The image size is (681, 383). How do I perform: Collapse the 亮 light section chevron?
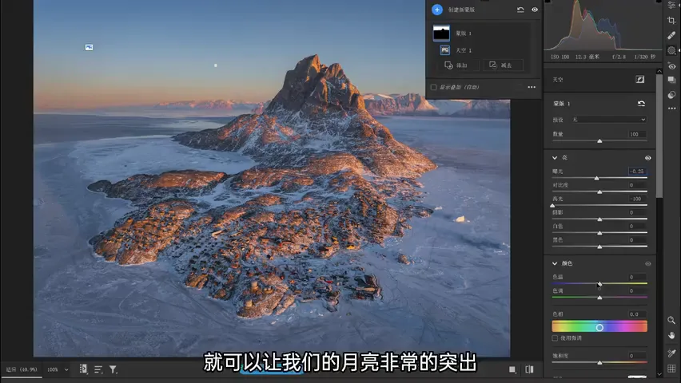tap(555, 158)
